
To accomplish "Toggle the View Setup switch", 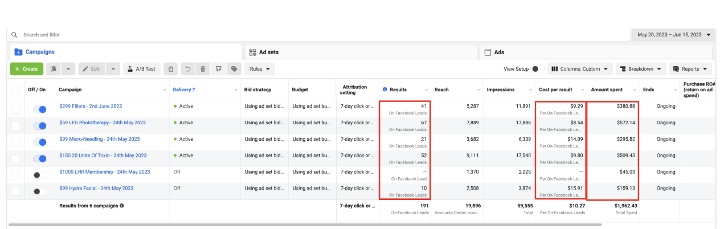I will 537,69.
